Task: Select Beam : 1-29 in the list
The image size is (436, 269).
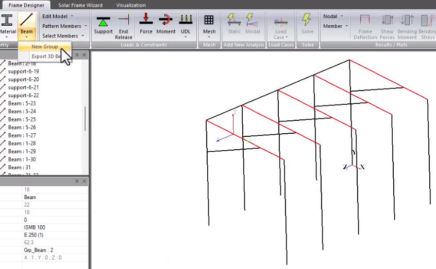Action: click(22, 152)
